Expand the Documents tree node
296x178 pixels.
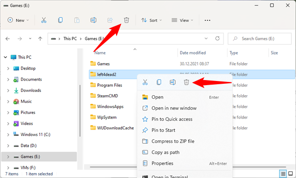tap(8, 80)
